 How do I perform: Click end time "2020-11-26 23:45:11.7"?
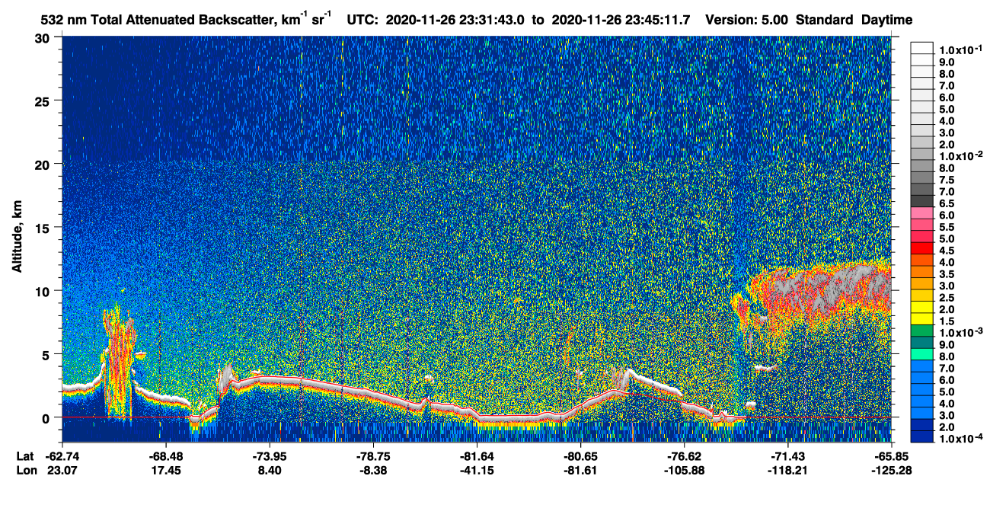621,20
